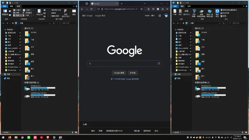Select Windows (C:) usage bar in right Explorer
This screenshot has height=140, width=249.
tap(213, 88)
